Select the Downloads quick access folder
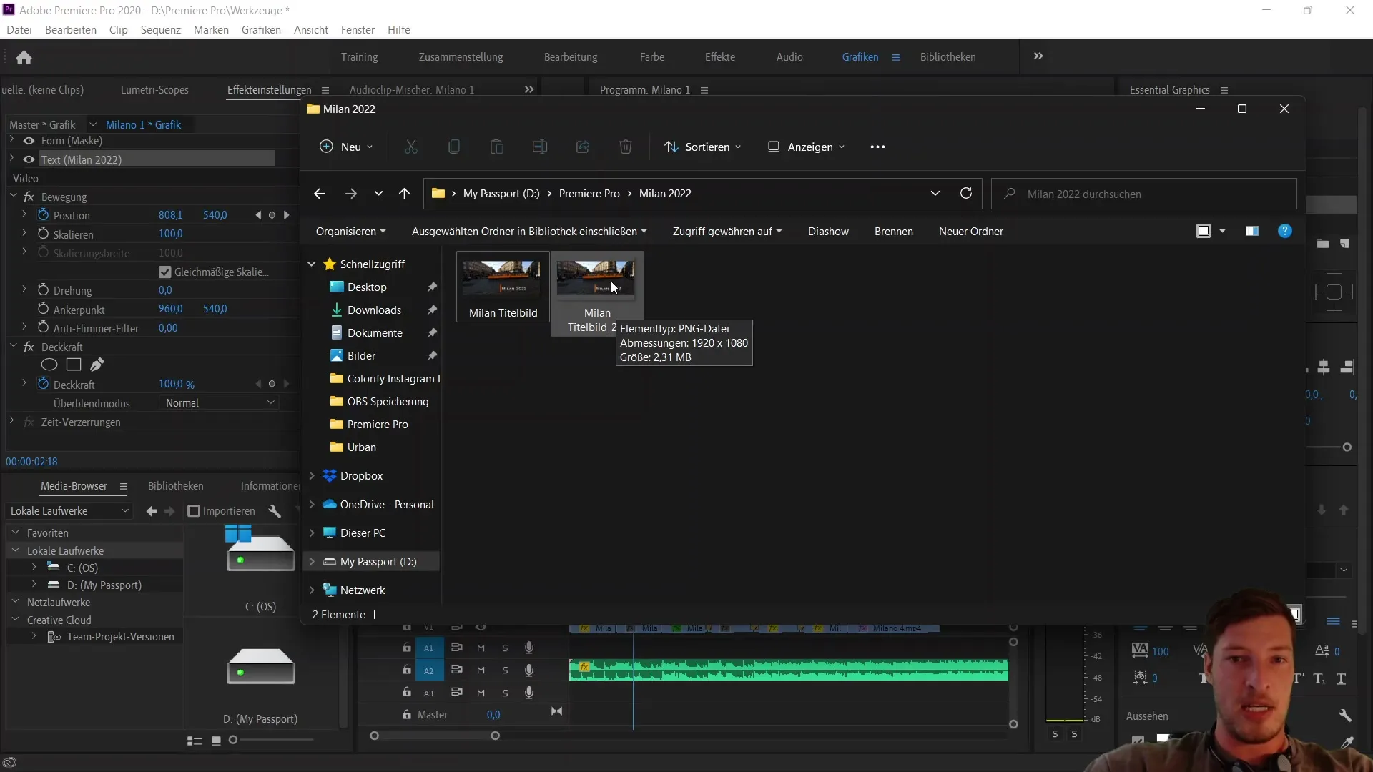This screenshot has width=1373, height=772. point(375,310)
